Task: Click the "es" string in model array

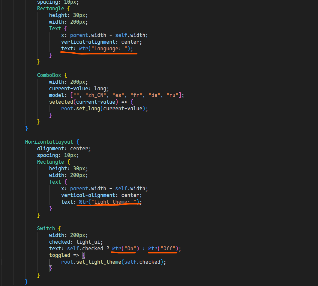Action: coord(118,95)
